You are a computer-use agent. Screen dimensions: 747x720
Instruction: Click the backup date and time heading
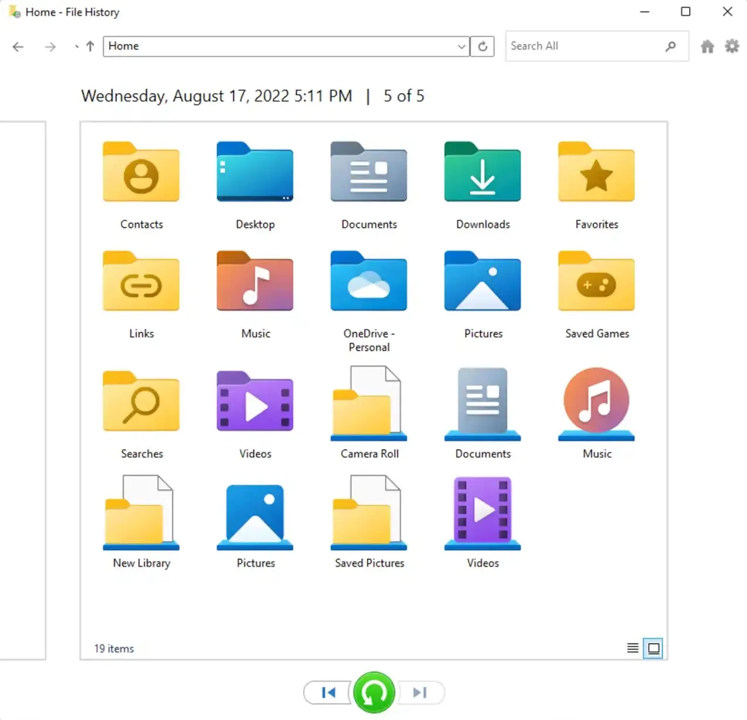216,96
